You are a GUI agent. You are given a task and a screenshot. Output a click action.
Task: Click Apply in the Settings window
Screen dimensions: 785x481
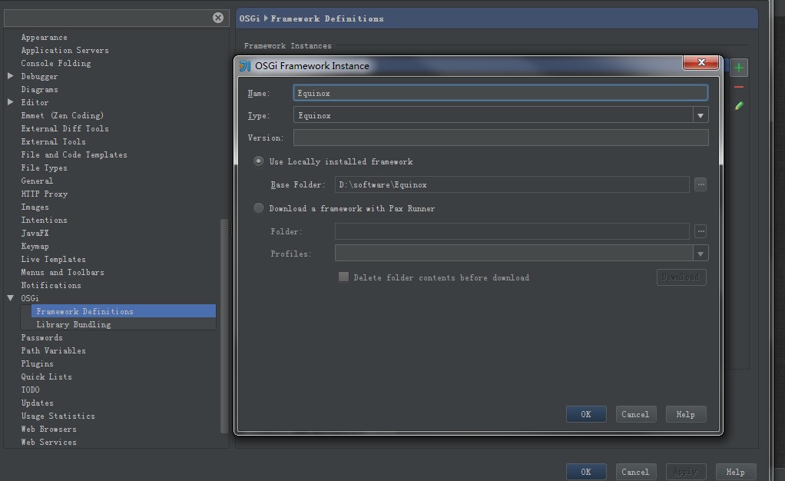[686, 472]
